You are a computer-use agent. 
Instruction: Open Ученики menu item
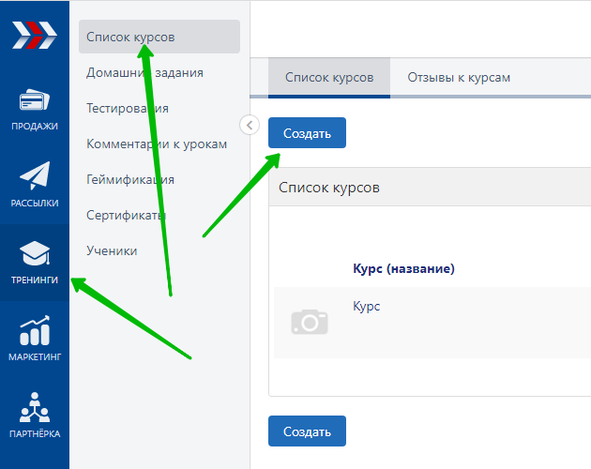coord(112,250)
